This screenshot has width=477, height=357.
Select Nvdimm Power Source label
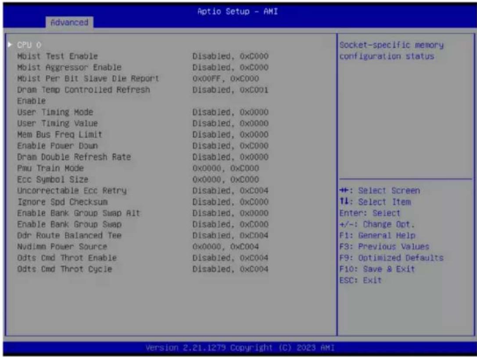[x=62, y=247]
